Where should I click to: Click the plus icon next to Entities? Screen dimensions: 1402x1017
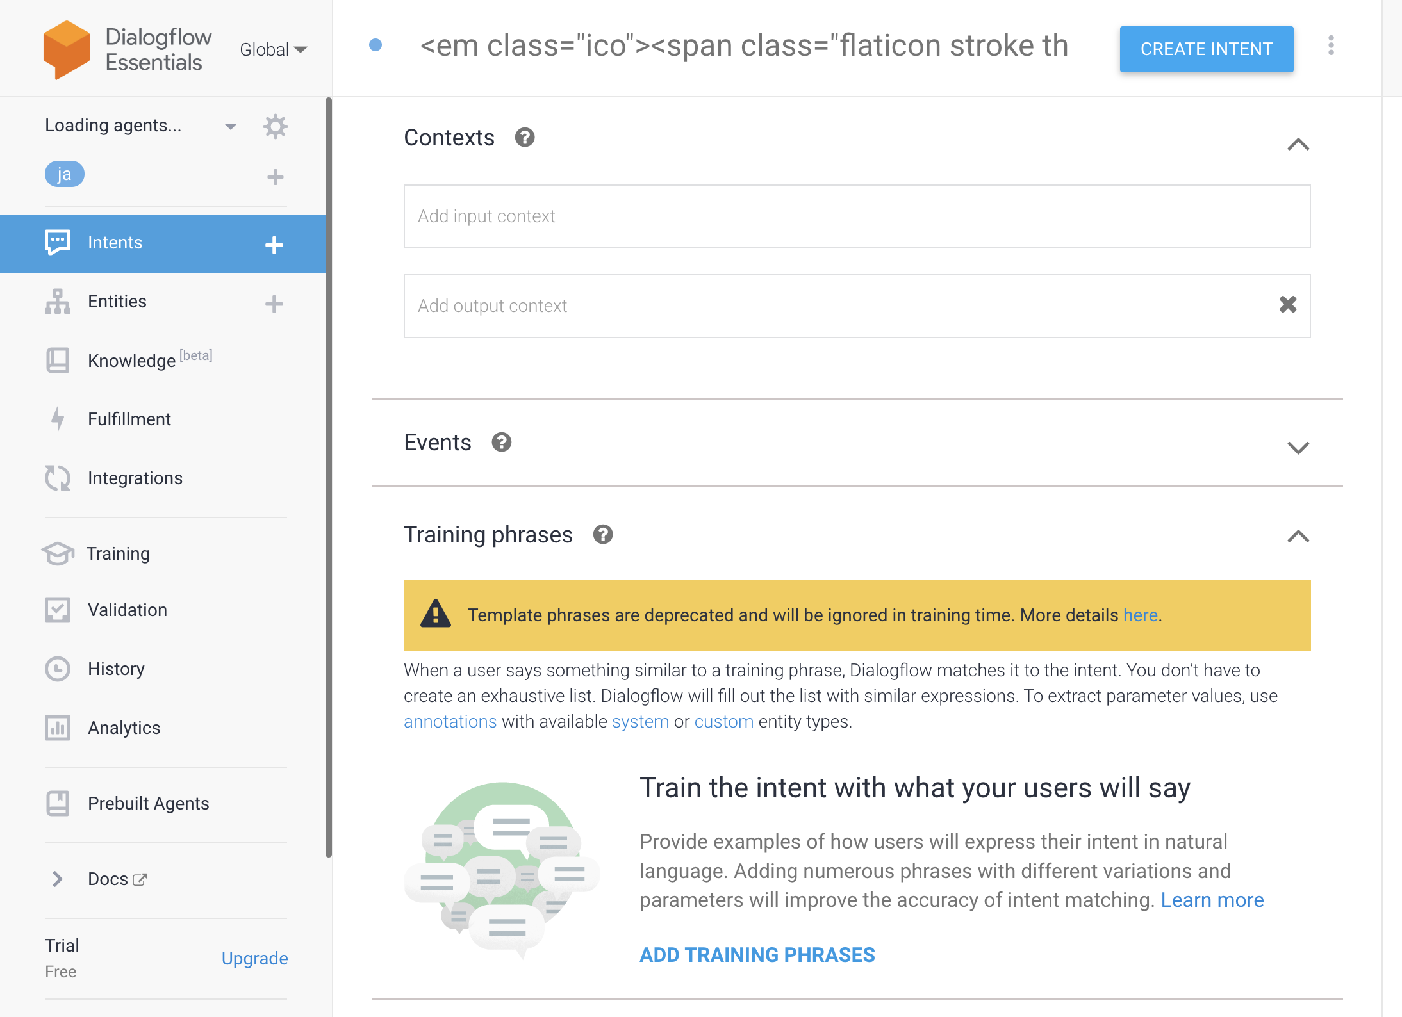point(274,304)
